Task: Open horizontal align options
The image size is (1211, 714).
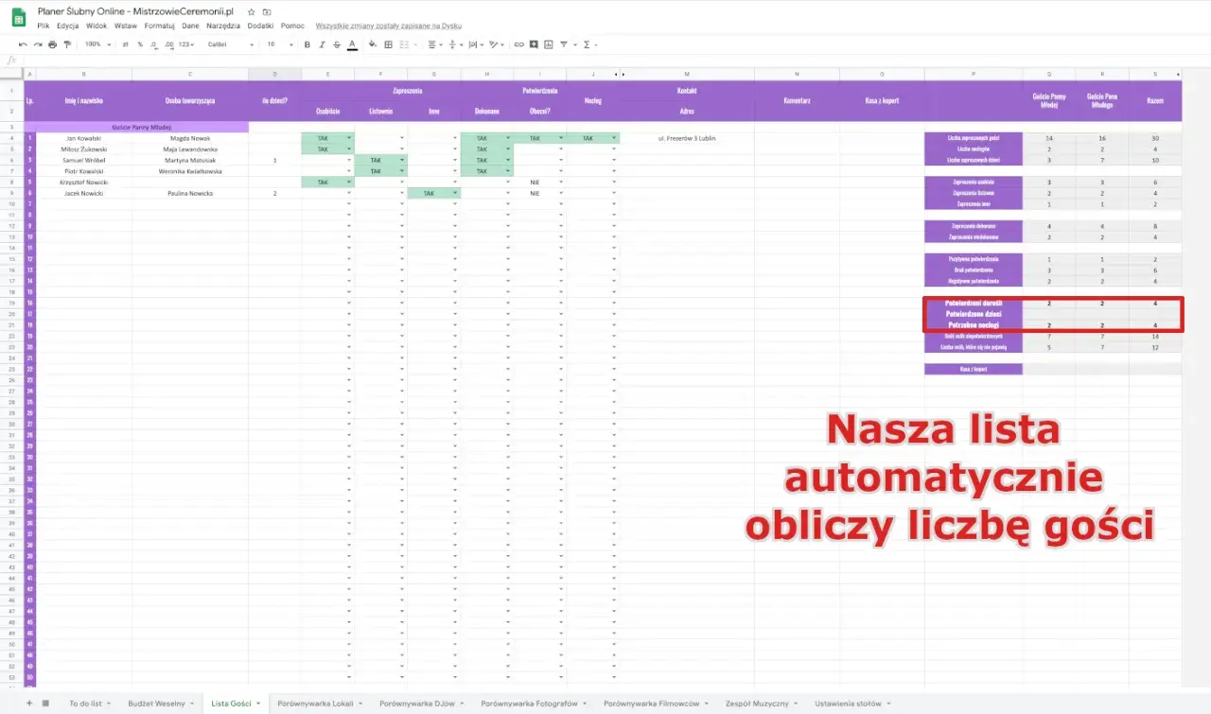Action: pos(434,44)
